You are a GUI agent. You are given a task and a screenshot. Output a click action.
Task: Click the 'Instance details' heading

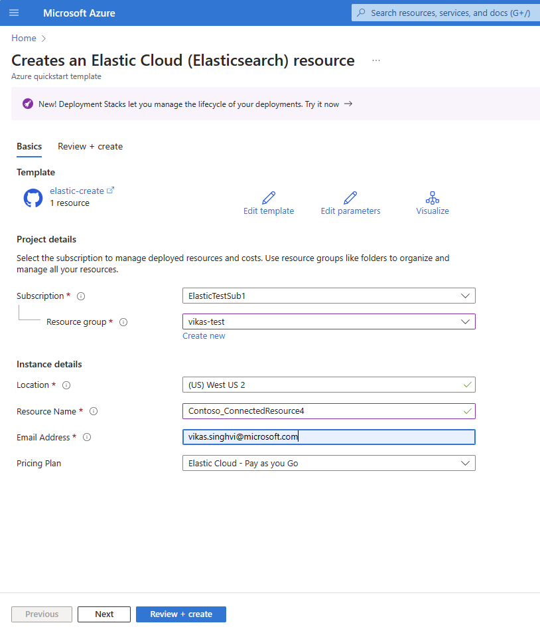tap(49, 364)
